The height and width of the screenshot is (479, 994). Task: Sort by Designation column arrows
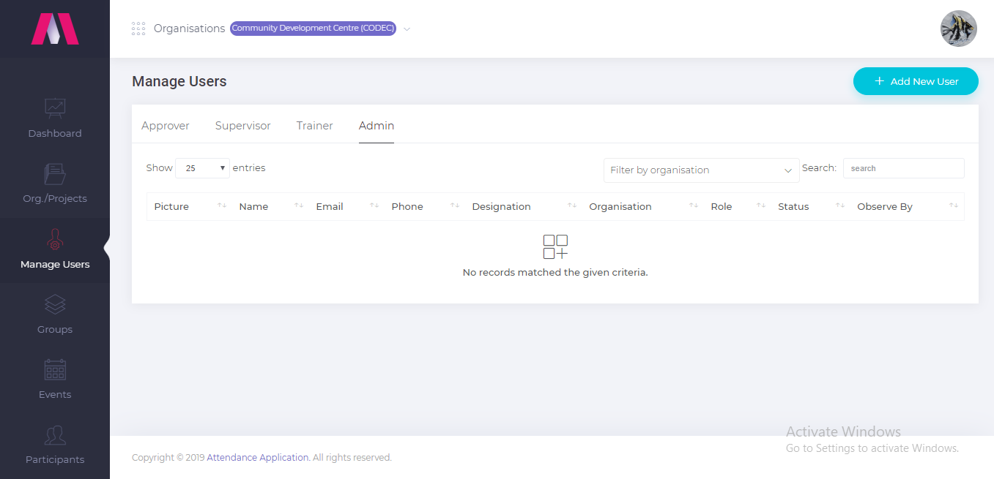point(572,206)
